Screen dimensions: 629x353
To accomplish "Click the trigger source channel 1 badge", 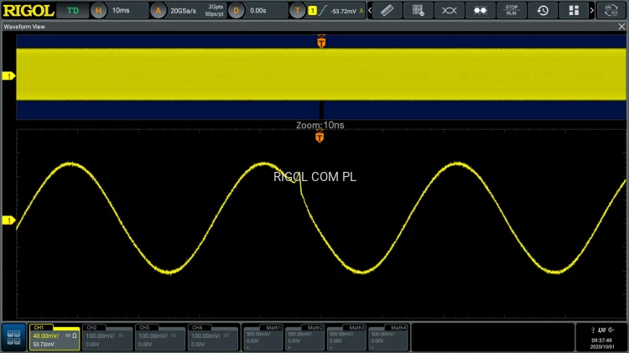I will [312, 11].
